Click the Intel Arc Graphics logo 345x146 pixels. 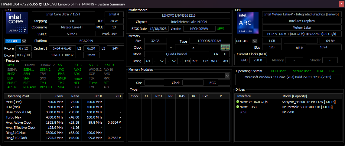click(248, 23)
